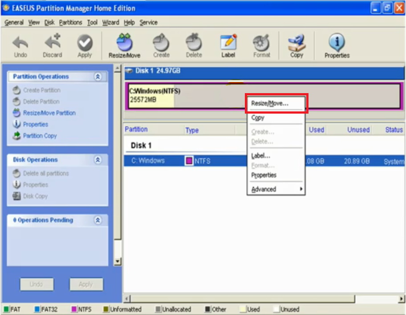Click the Discard toolbar icon
This screenshot has height=315, width=406.
[53, 41]
